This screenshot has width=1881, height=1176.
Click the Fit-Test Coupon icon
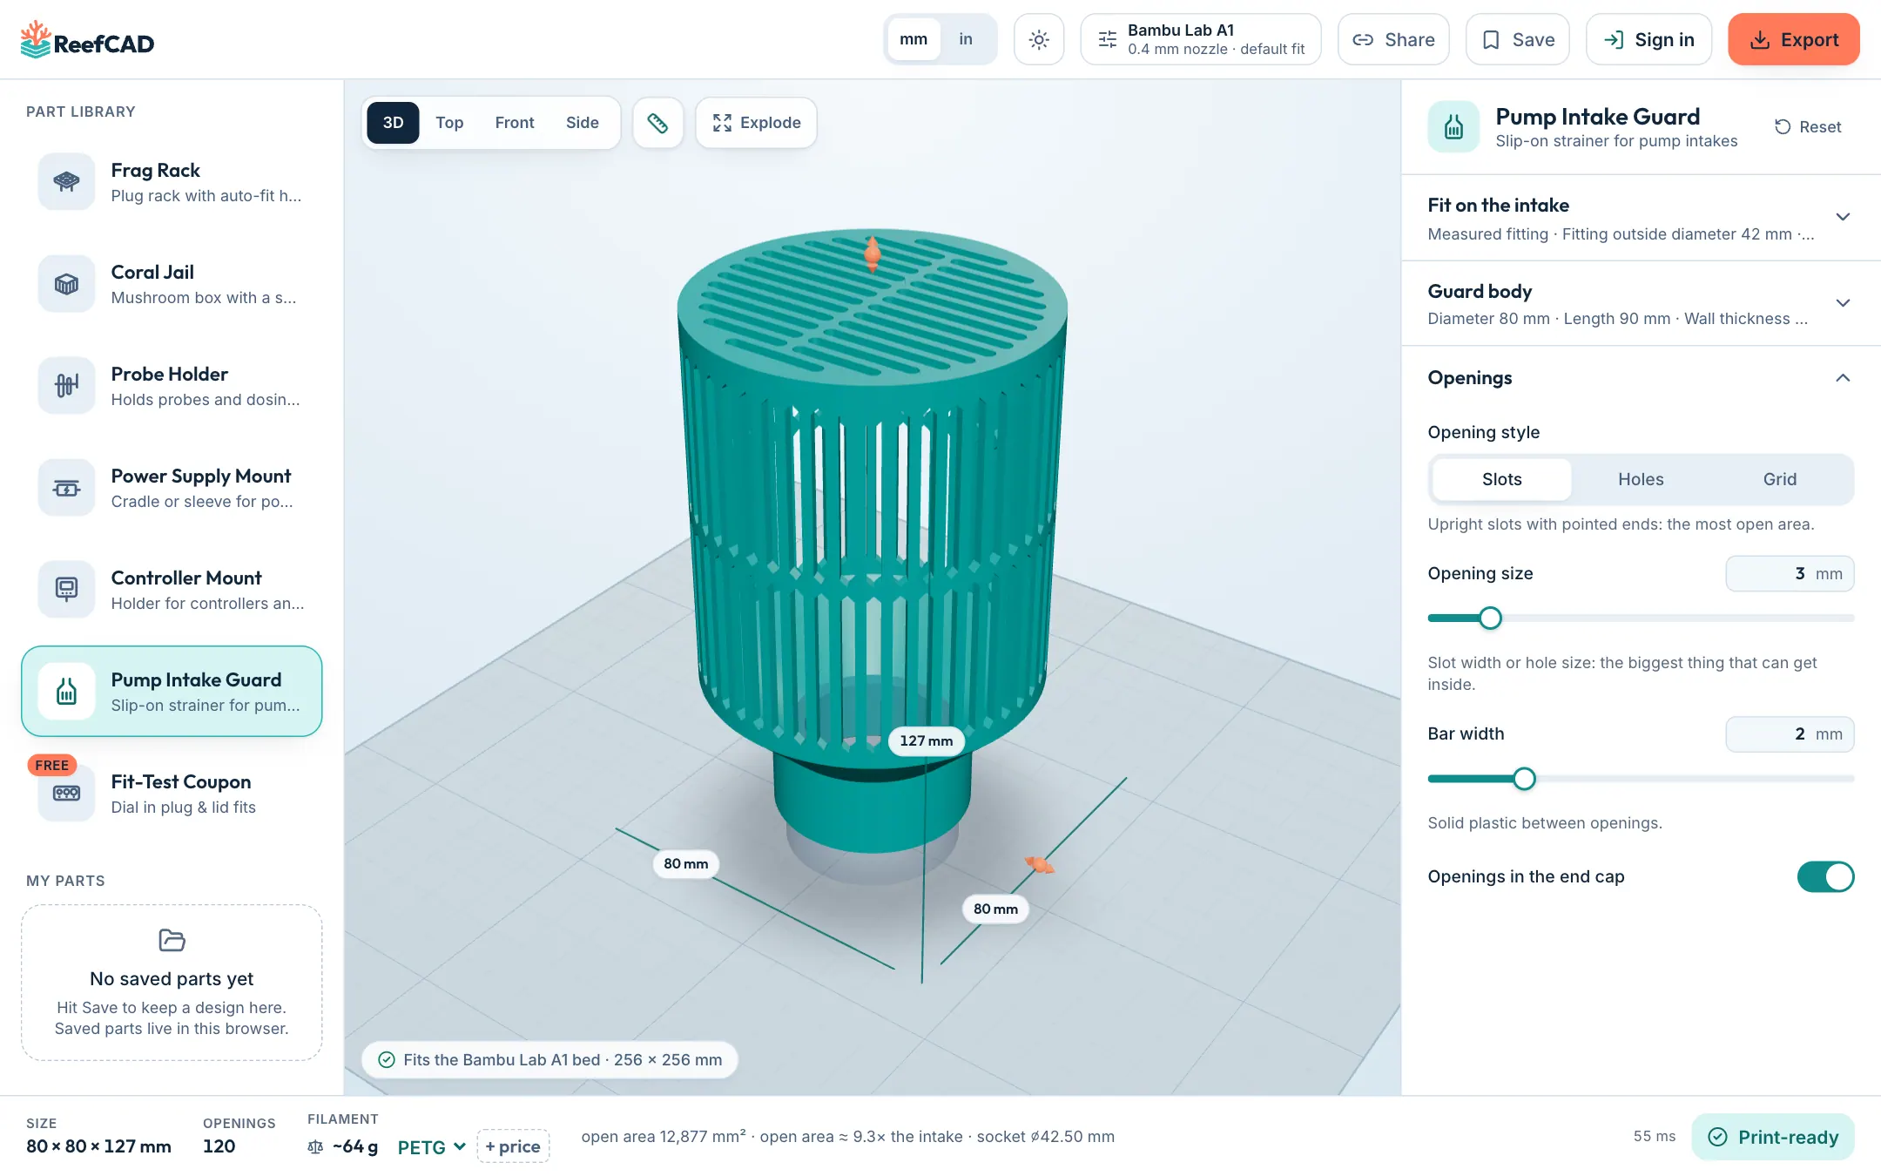click(x=66, y=793)
